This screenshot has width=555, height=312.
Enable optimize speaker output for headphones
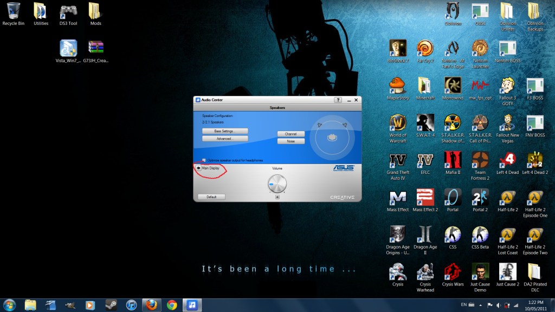[204, 160]
